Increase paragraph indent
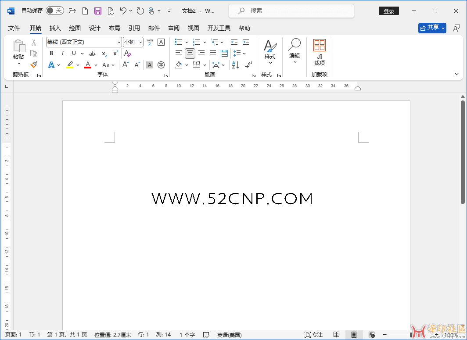467x340 pixels. 246,42
